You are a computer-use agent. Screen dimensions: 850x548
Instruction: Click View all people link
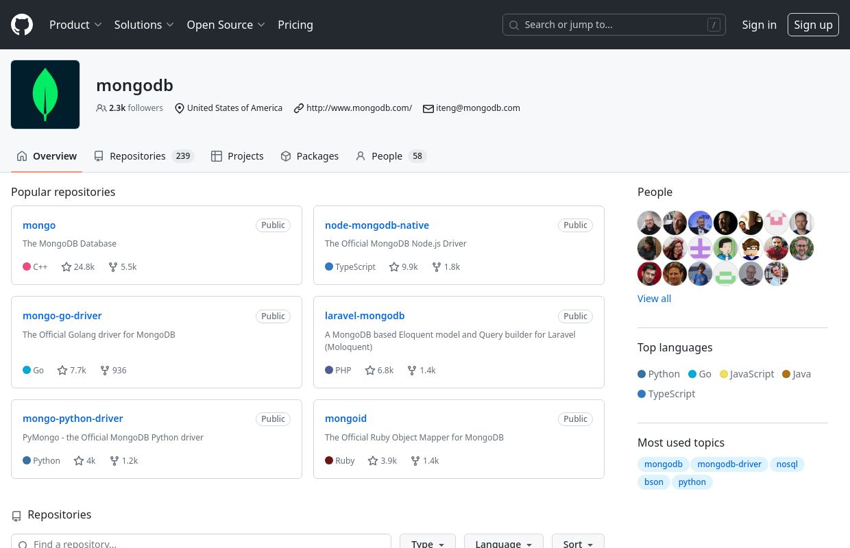pos(654,299)
